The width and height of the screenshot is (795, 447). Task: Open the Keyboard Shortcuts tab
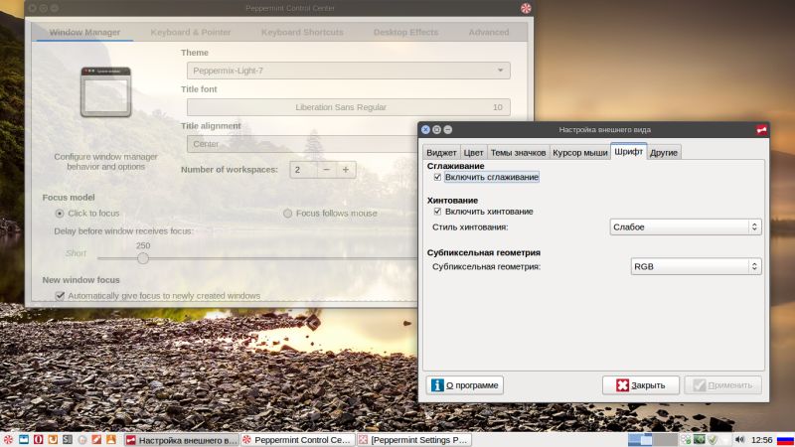coord(302,32)
